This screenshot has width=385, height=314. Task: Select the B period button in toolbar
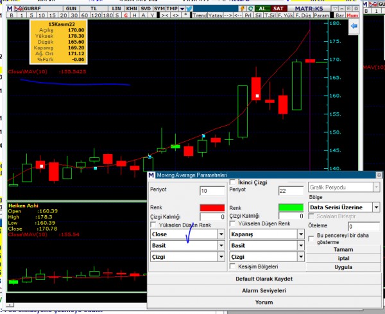click(x=12, y=15)
